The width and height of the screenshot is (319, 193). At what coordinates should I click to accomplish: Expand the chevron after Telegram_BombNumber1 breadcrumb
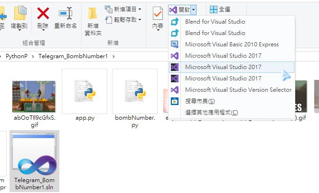click(x=113, y=56)
